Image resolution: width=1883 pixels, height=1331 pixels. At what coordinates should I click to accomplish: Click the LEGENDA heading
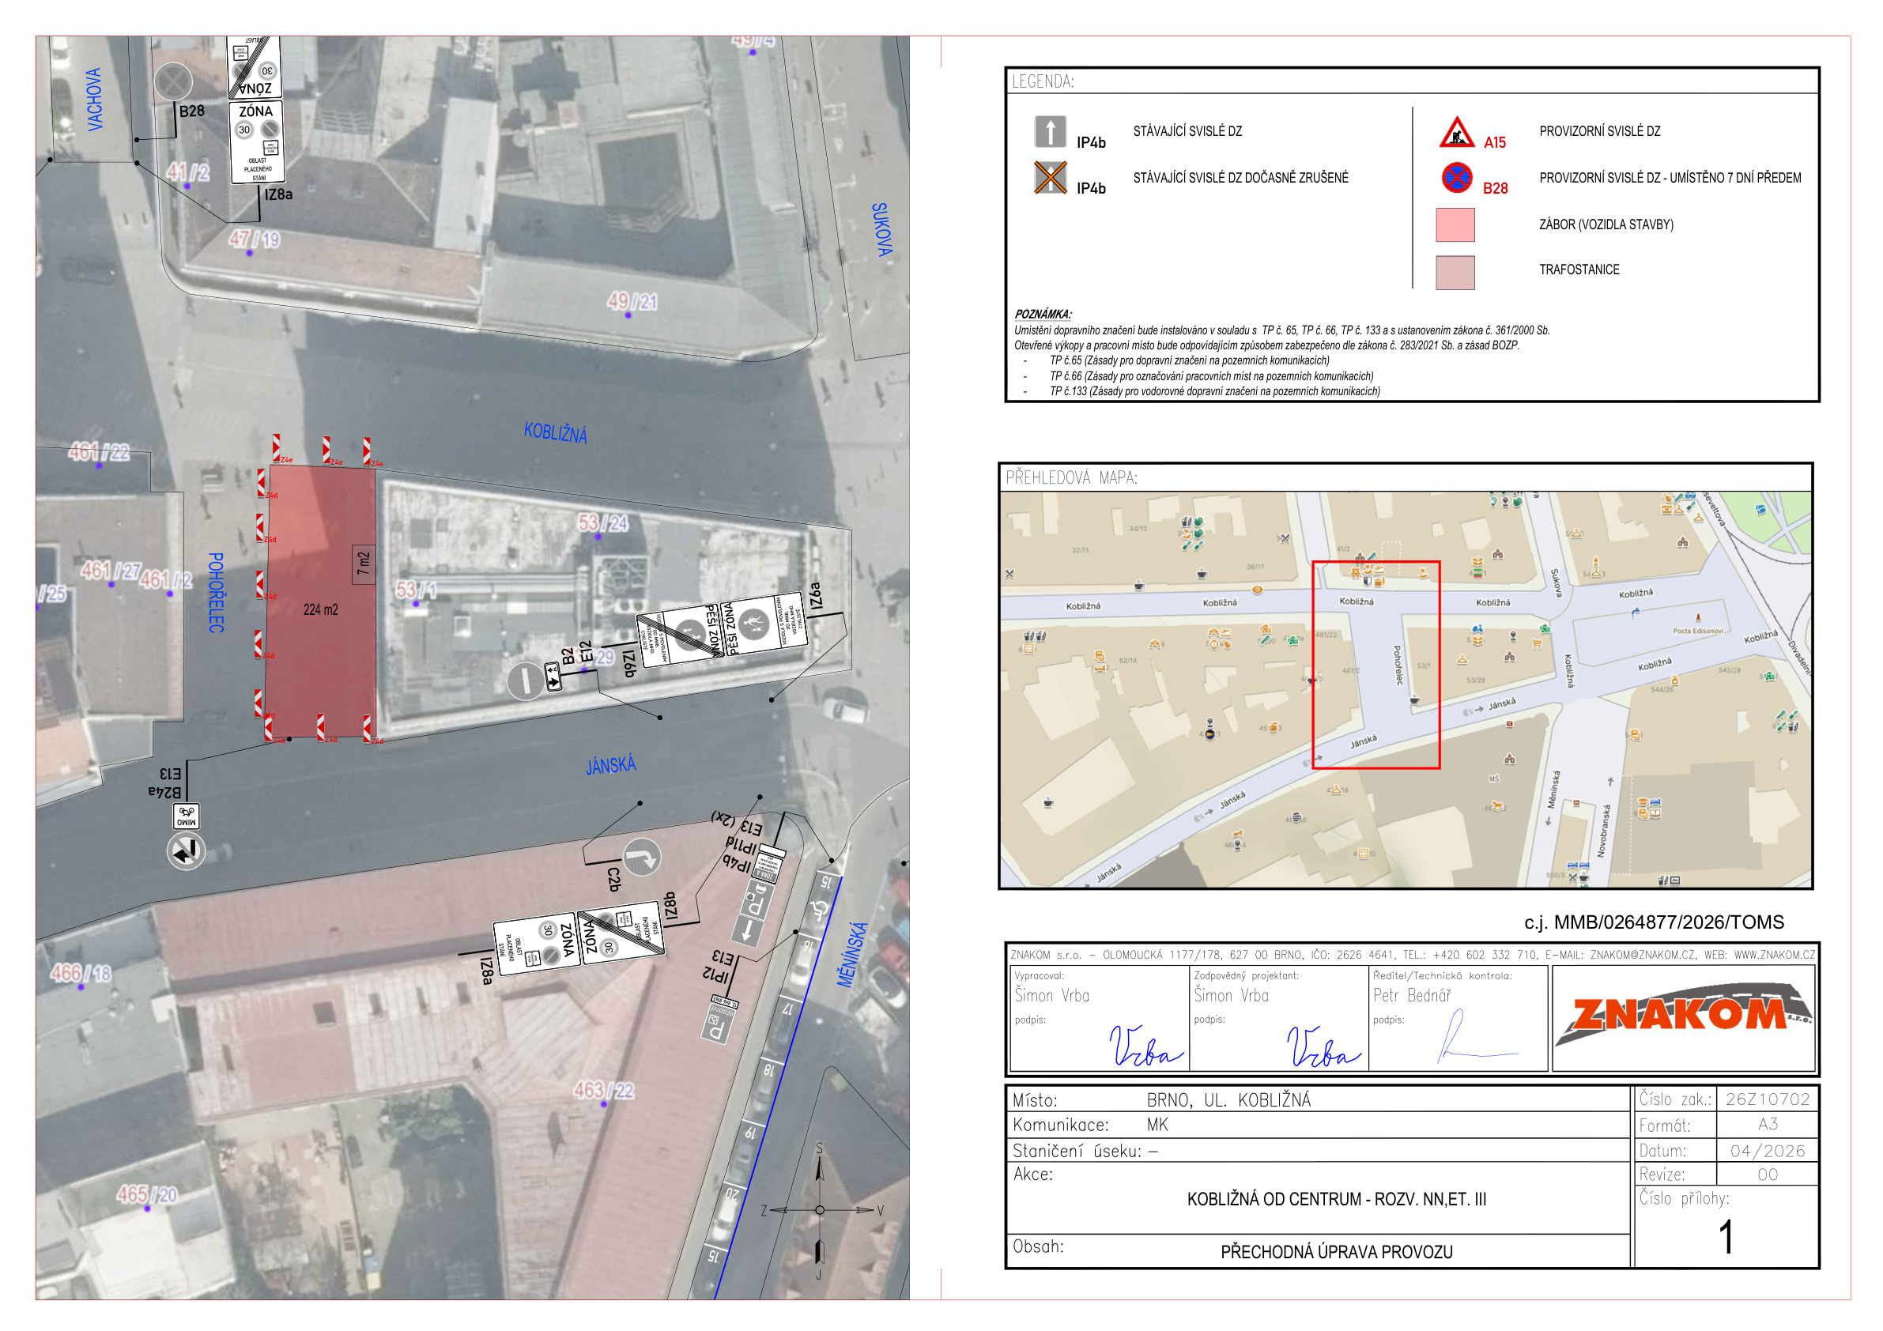pos(1043,81)
